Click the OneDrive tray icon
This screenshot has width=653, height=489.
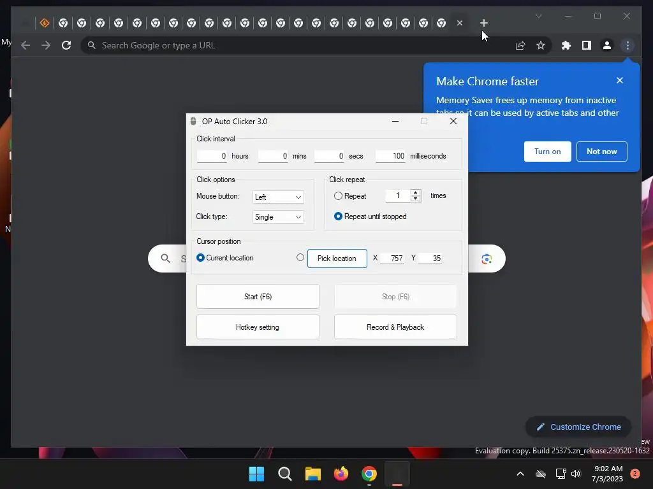541,474
